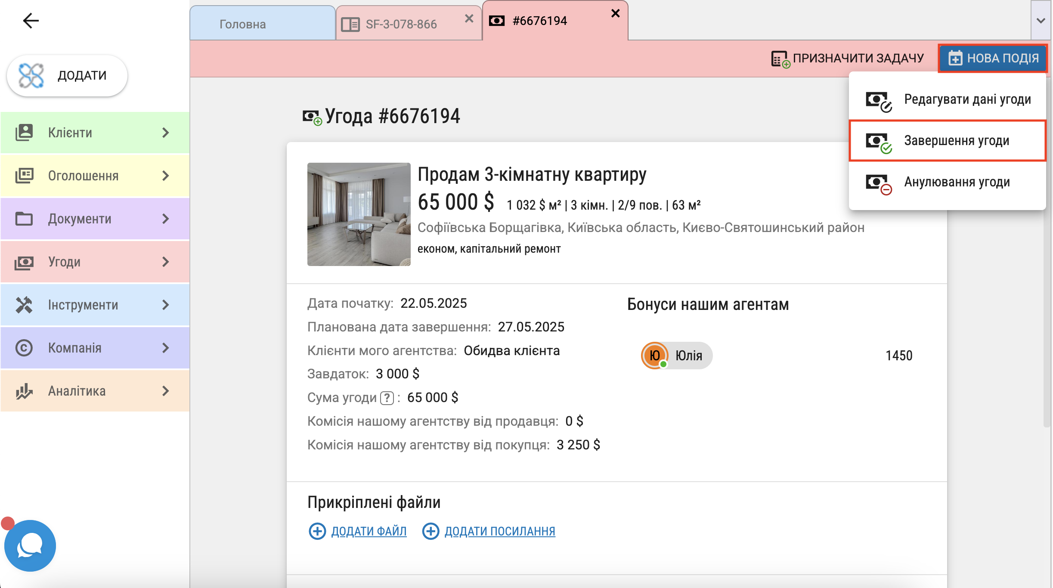Open the tabs overflow dropdown arrow

click(x=1041, y=20)
